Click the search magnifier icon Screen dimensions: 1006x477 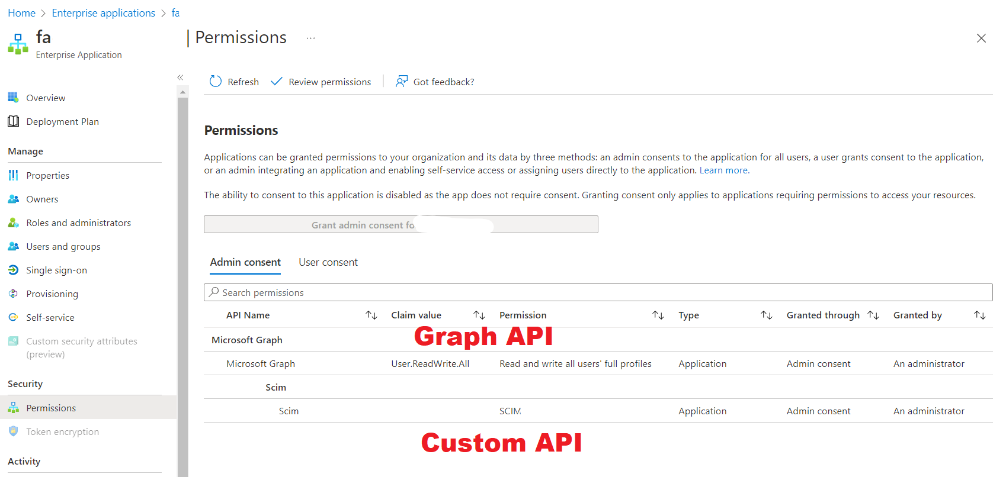(214, 292)
